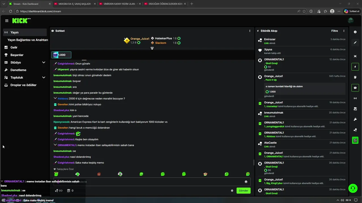The height and width of the screenshot is (203, 362).
Task: Click the pencil edit icon in right sidebar
Action: coord(355,43)
